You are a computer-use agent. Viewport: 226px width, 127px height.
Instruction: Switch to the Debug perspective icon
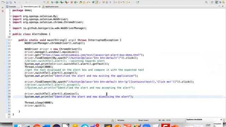click(220, 2)
